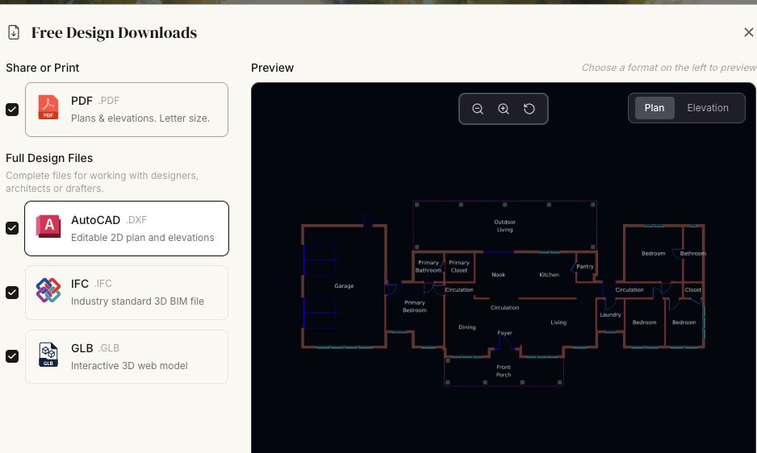
Task: Click the Kitchen room label
Action: [549, 275]
